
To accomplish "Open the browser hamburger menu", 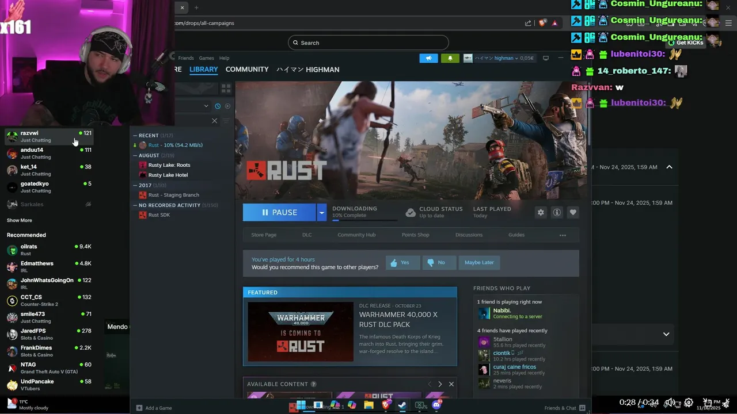I will pyautogui.click(x=728, y=23).
